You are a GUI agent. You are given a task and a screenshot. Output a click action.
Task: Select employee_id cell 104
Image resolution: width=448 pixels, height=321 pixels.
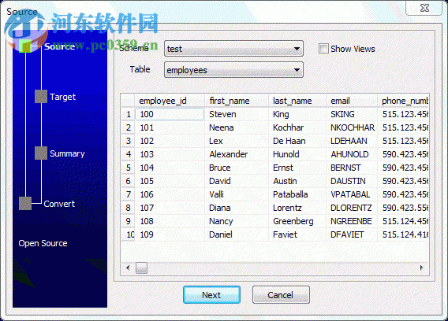click(x=170, y=168)
